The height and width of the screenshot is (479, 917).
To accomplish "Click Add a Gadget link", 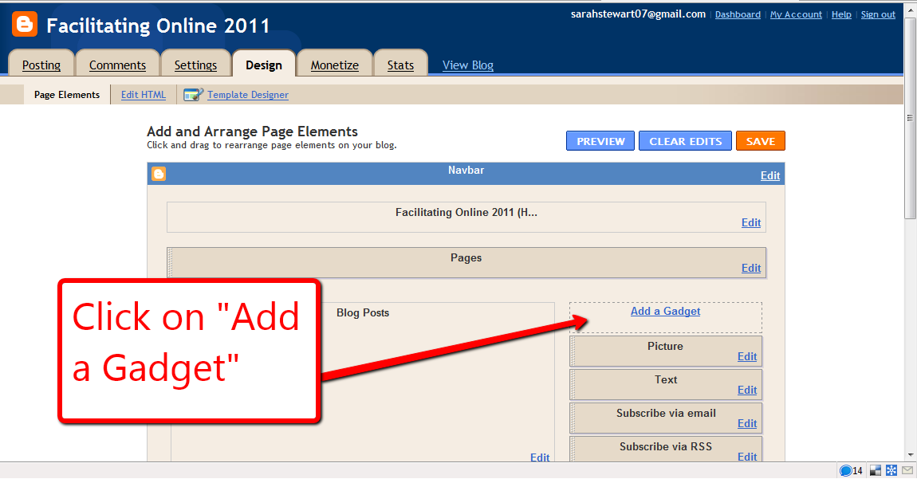I will [x=666, y=311].
